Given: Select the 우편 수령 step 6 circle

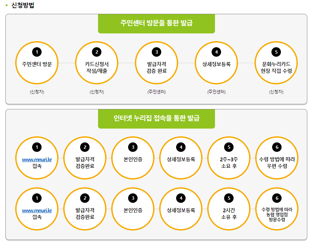Looking at the screenshot, I should [x=277, y=158].
